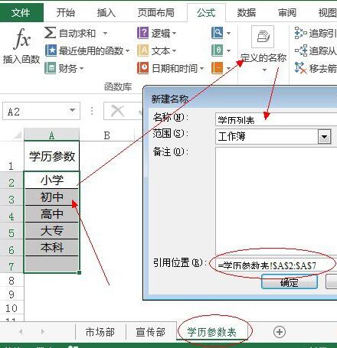Select row 8 header
337x348 pixels.
11,281
